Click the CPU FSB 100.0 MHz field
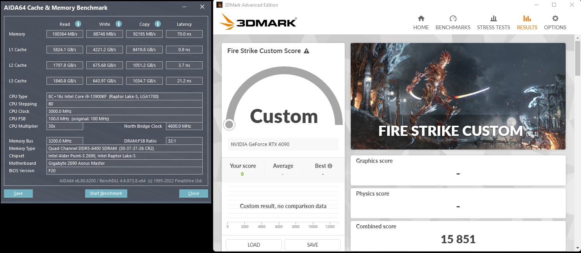The image size is (581, 253). point(125,119)
